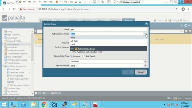192x108 pixels.
Task: Click into the Name field containing john
Action: click(109, 29)
